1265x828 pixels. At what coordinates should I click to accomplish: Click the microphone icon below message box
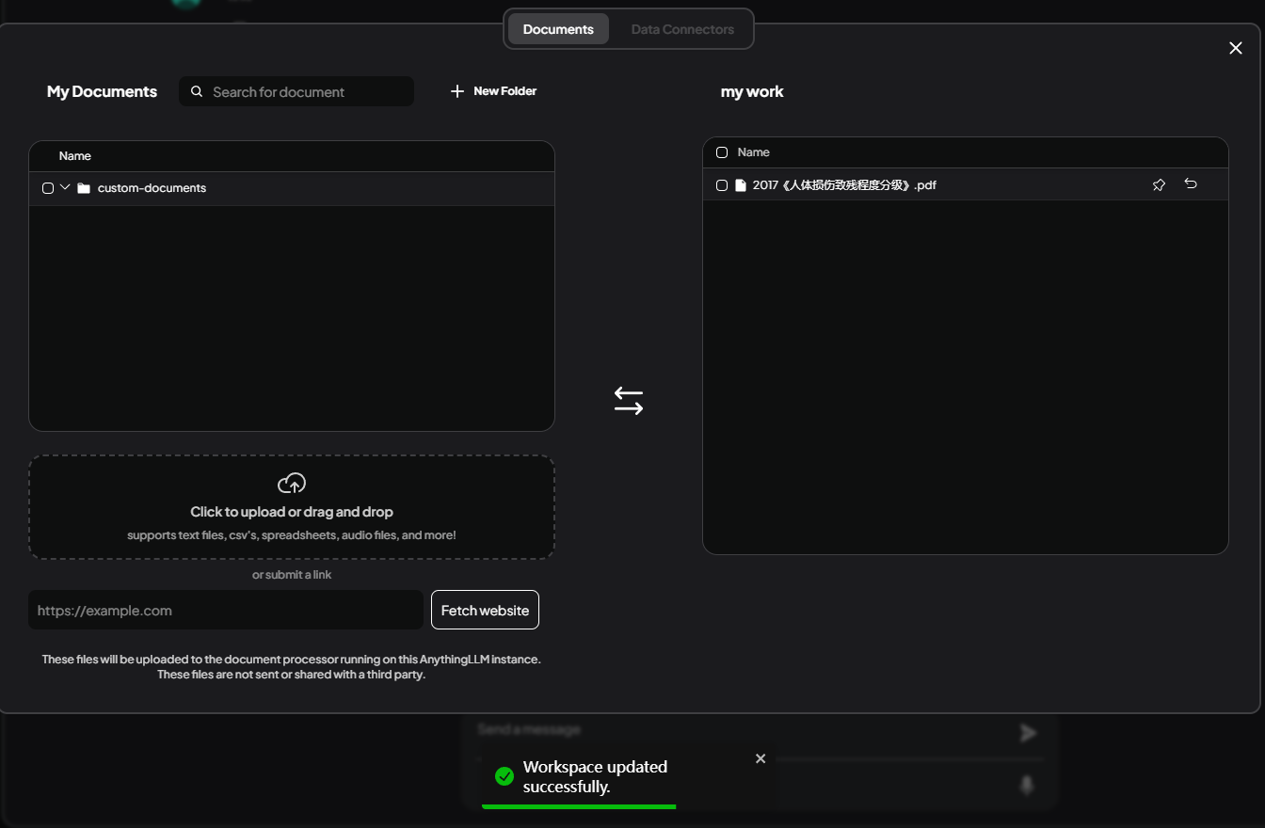tap(1027, 785)
